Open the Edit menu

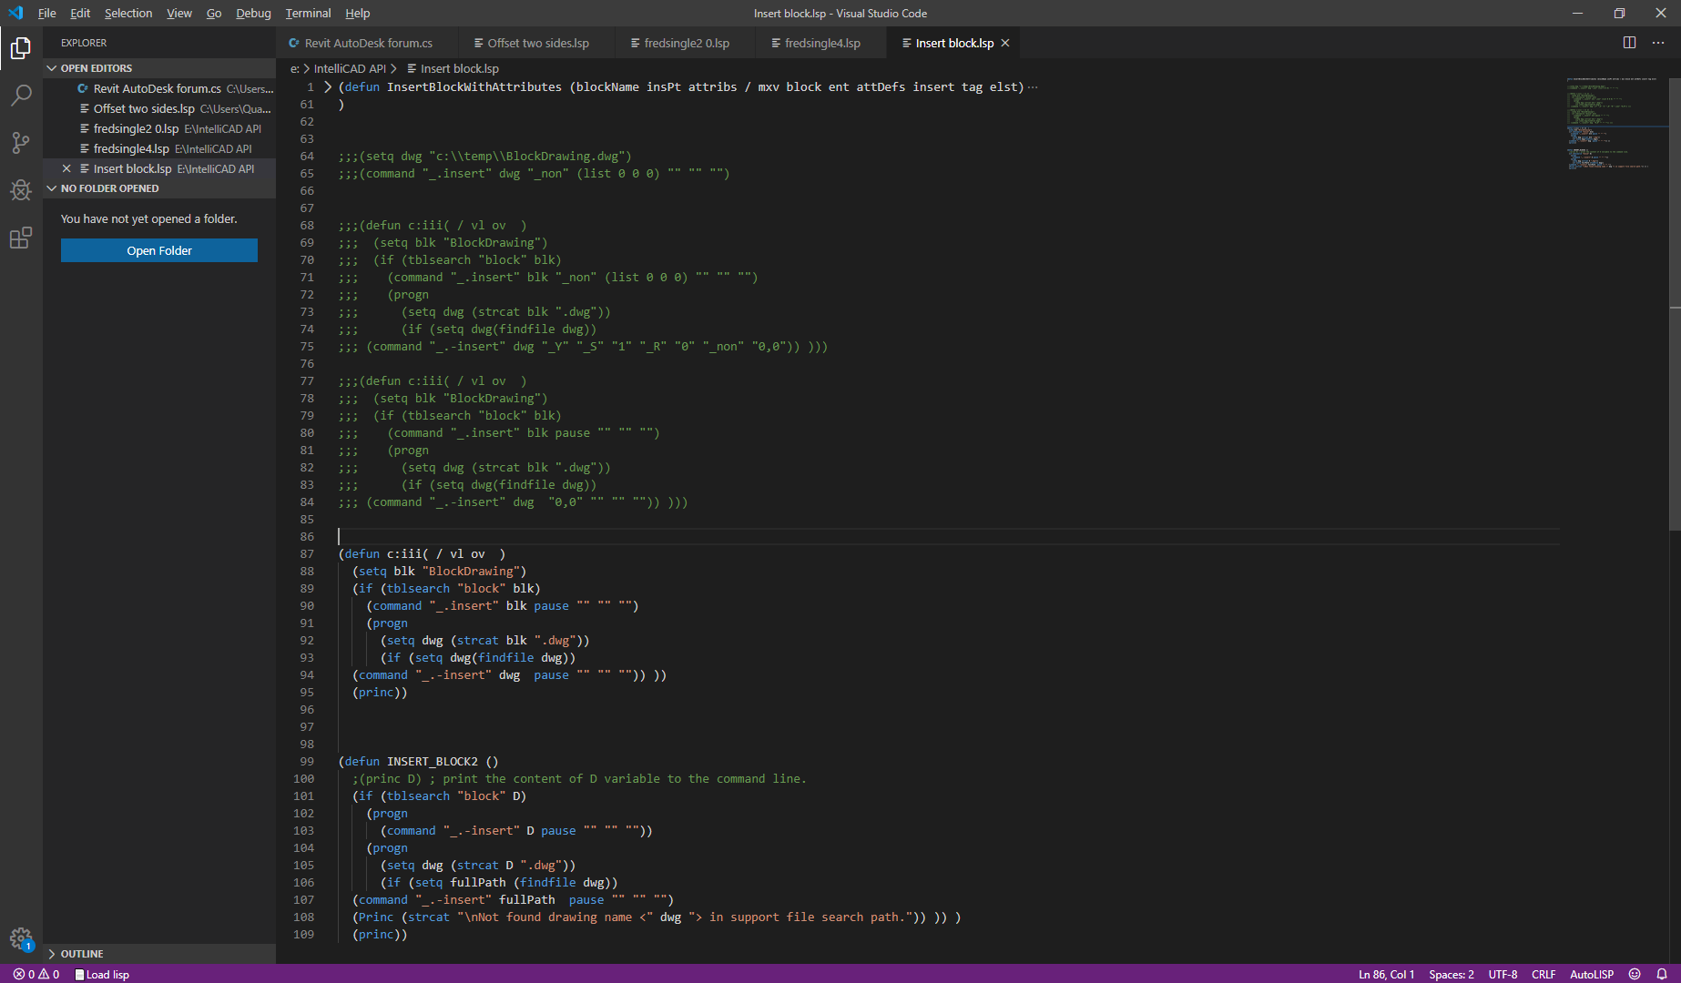coord(80,13)
